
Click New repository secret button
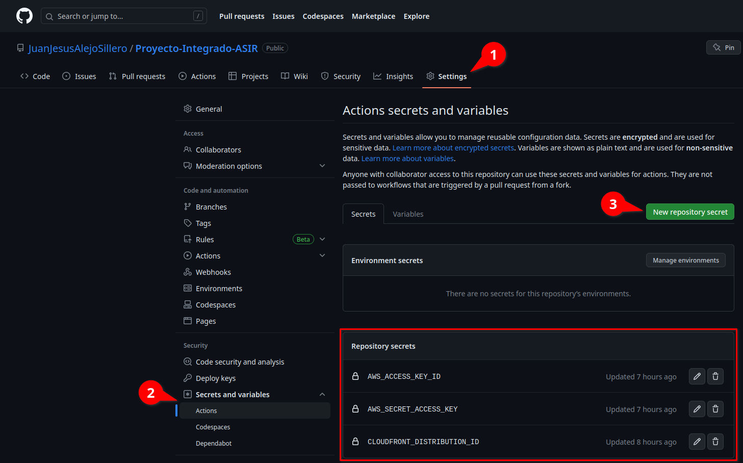click(690, 212)
